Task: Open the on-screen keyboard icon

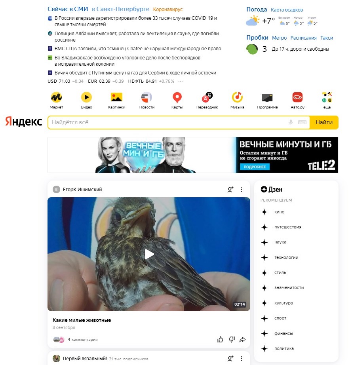Action: (x=302, y=122)
